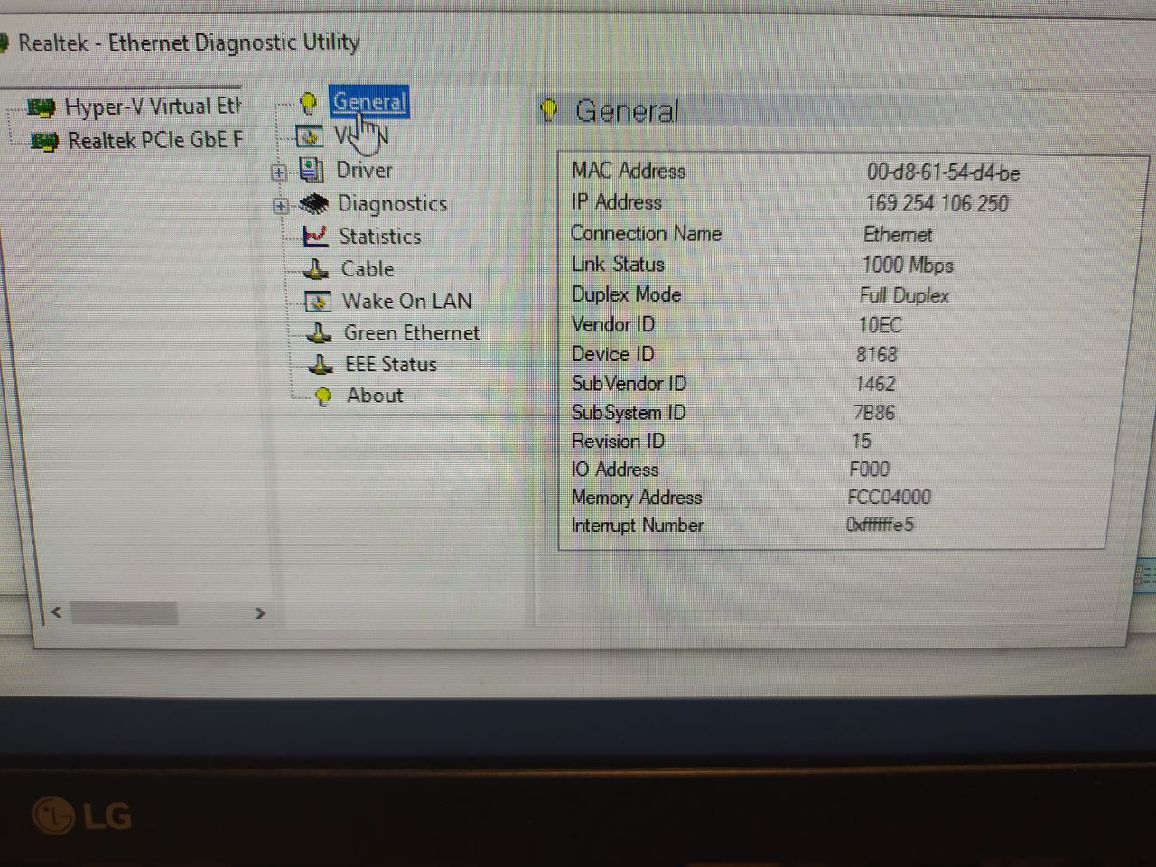Viewport: 1156px width, 867px height.
Task: Select Hyper-V Virtual Ethernet adapter
Action: point(154,107)
